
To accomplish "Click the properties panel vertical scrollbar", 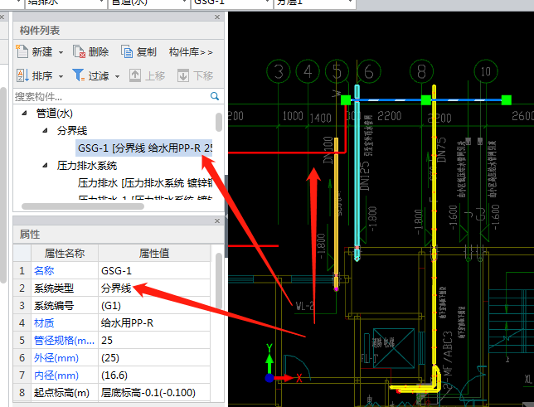I will coord(219,281).
